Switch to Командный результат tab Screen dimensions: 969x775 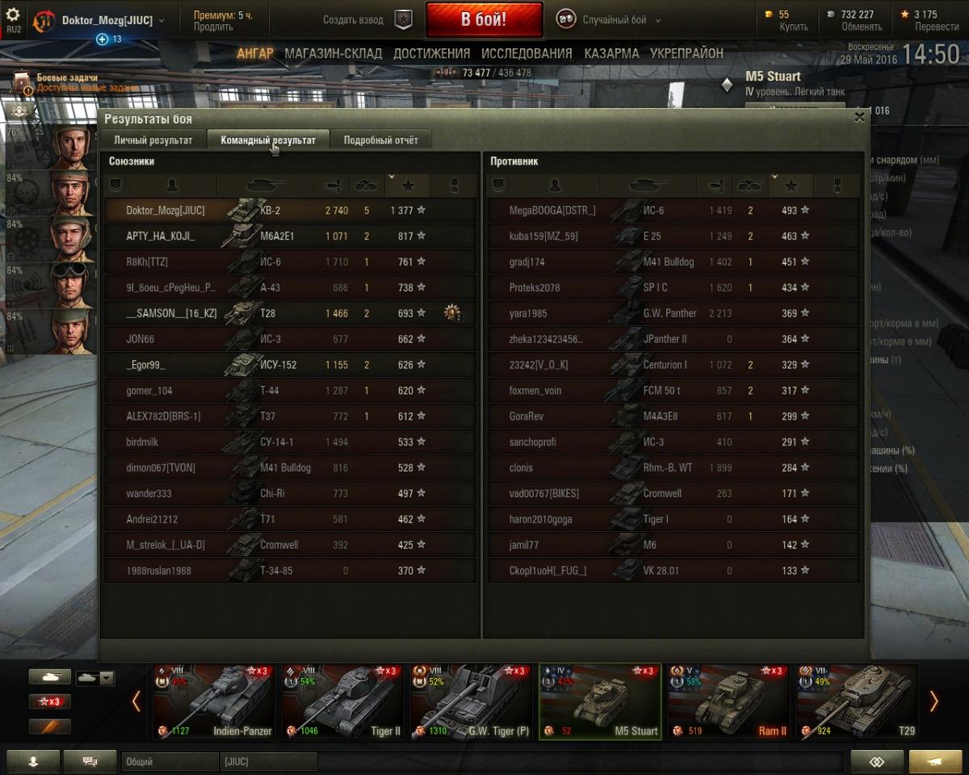coord(268,140)
